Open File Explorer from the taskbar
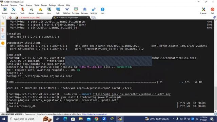 pos(81,119)
